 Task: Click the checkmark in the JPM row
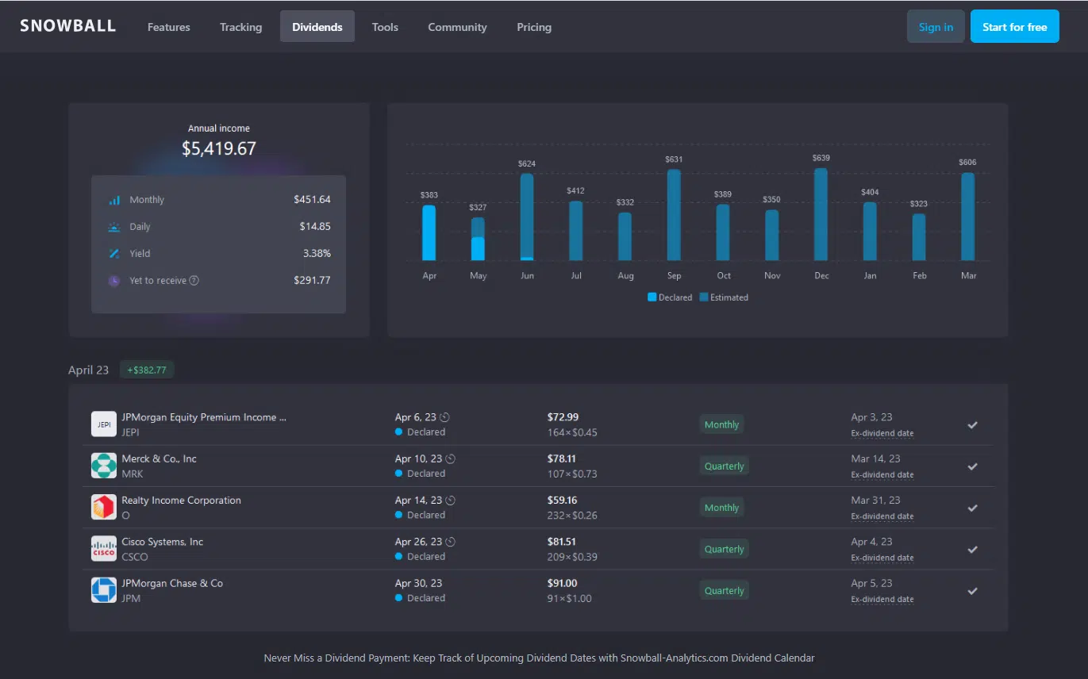[972, 591]
